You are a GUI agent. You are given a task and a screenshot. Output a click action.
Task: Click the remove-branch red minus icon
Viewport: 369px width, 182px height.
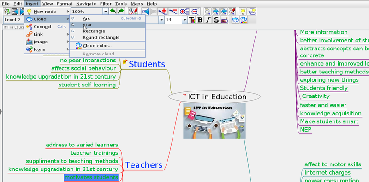coord(173,11)
